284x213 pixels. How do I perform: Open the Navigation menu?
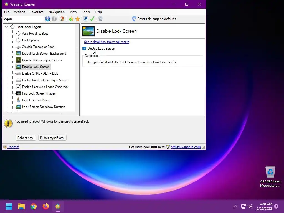[57, 12]
